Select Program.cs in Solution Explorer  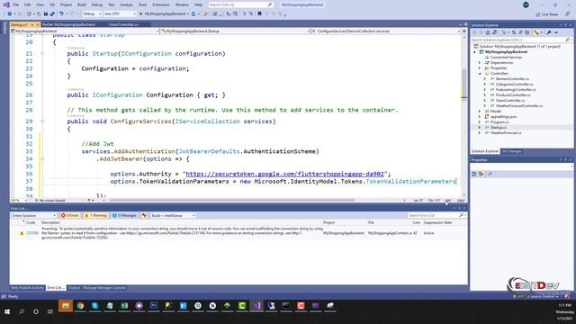(499, 122)
